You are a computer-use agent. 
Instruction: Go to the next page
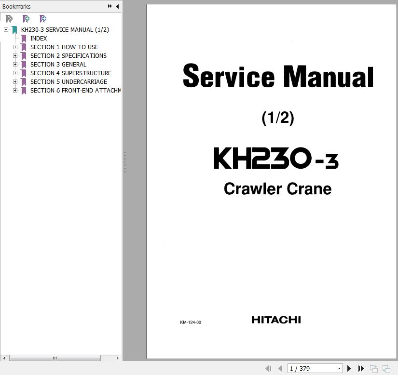pos(349,369)
